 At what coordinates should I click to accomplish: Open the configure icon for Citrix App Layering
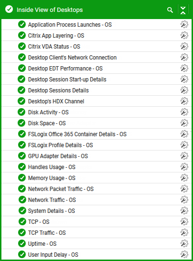click(184, 35)
